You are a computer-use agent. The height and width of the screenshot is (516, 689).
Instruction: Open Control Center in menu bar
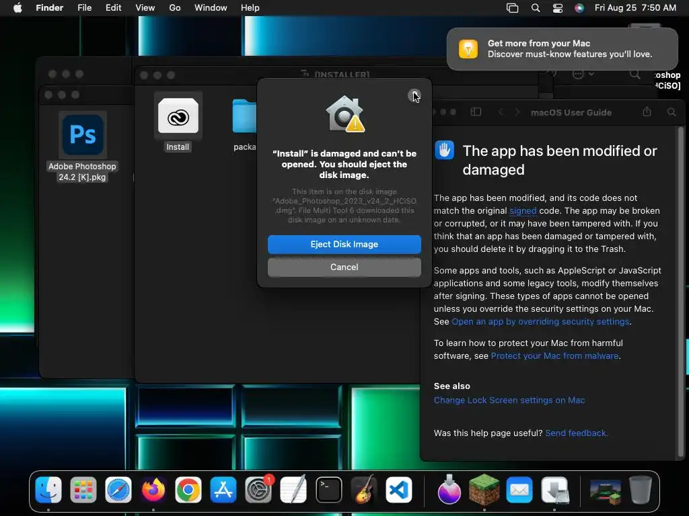click(x=558, y=7)
